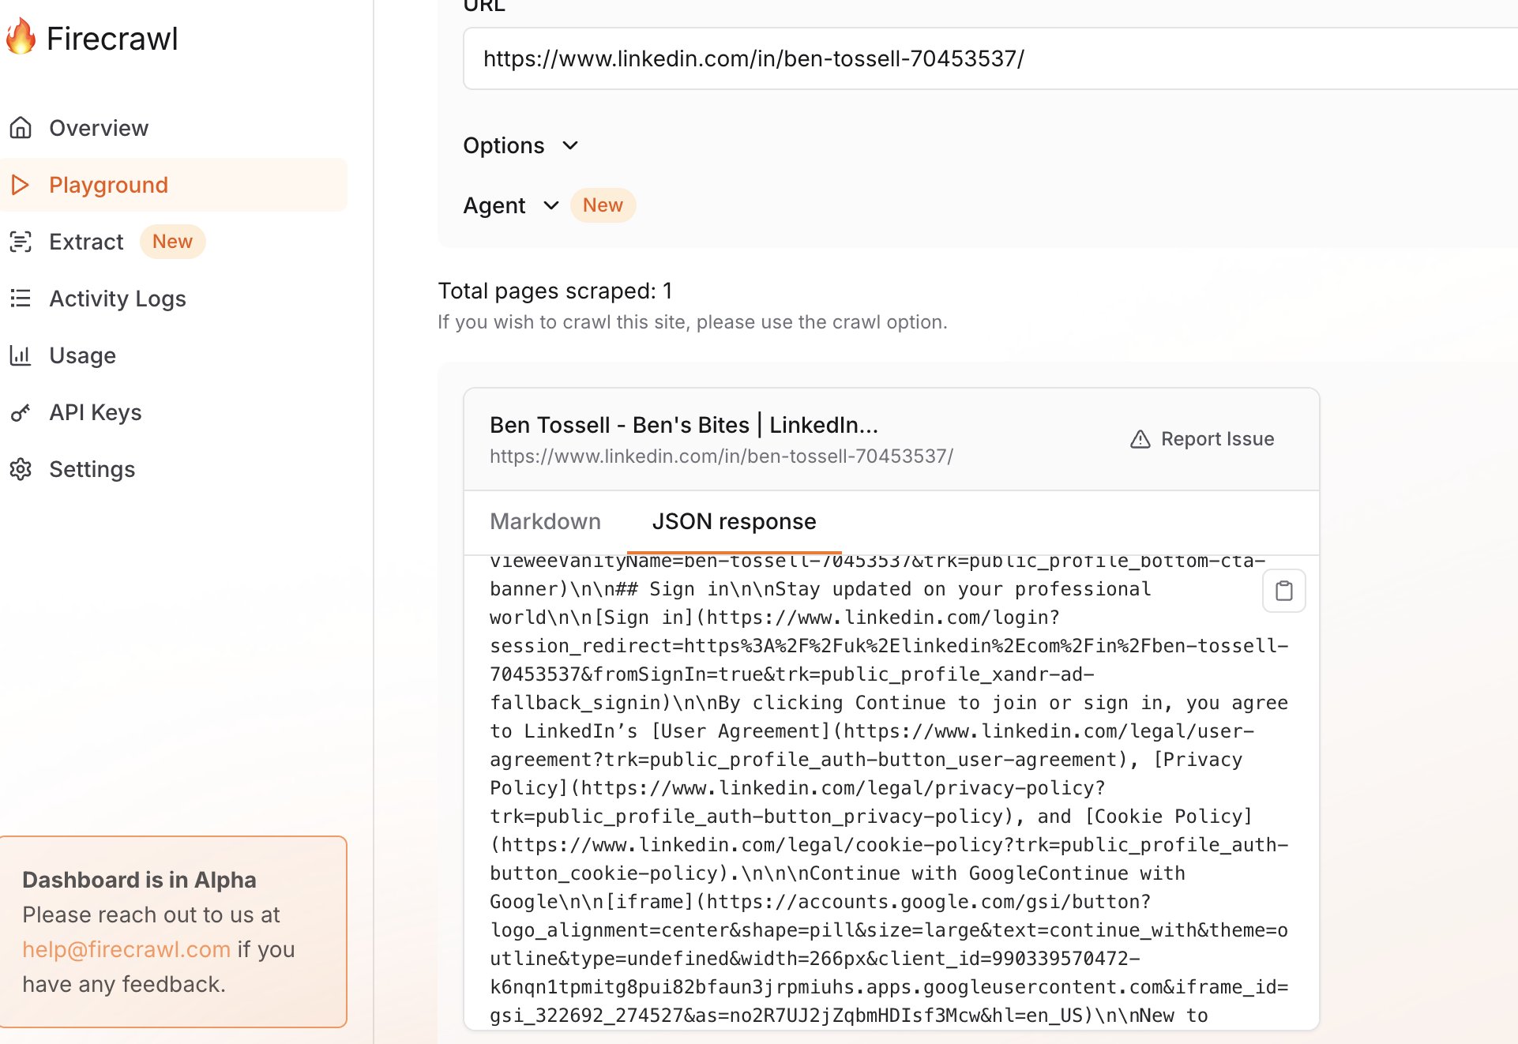Click the Settings gear icon

21,469
